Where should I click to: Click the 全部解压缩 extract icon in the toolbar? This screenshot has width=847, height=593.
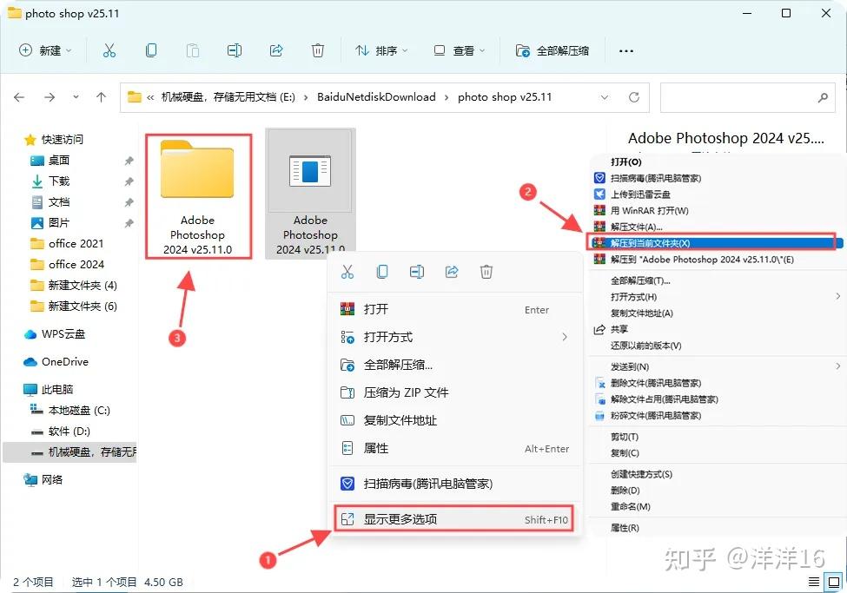(x=522, y=50)
